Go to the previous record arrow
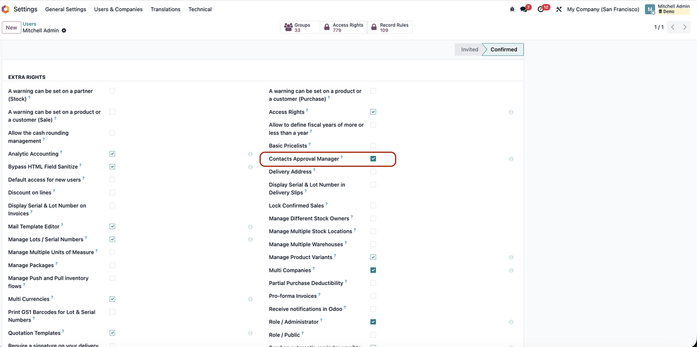Screen dimensions: 697x347 673,27
